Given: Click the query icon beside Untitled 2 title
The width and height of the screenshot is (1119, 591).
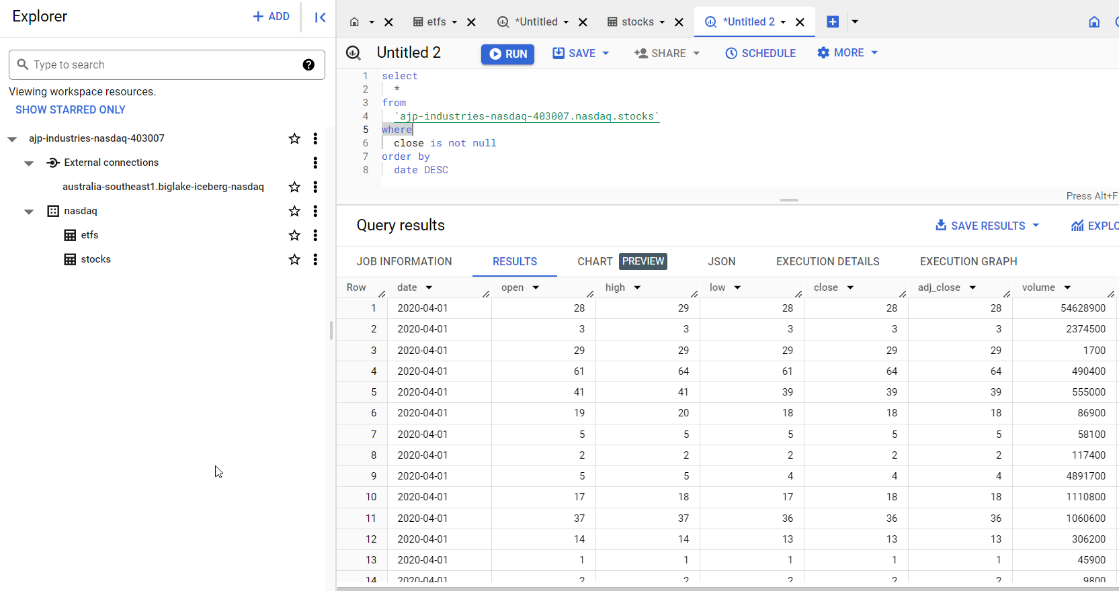Looking at the screenshot, I should point(354,53).
